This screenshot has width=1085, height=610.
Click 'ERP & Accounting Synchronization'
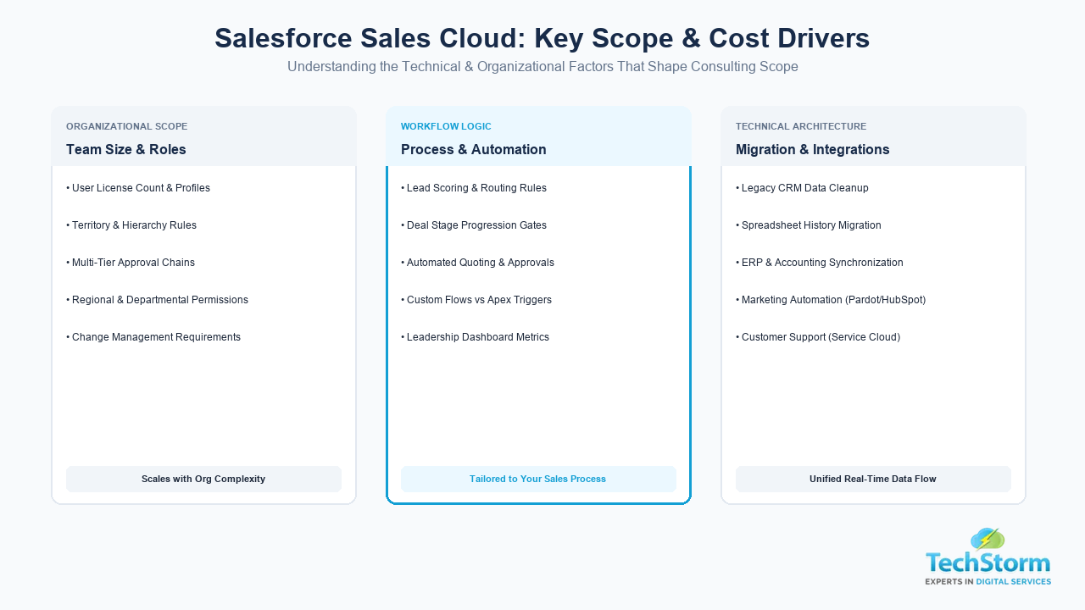[x=820, y=263]
